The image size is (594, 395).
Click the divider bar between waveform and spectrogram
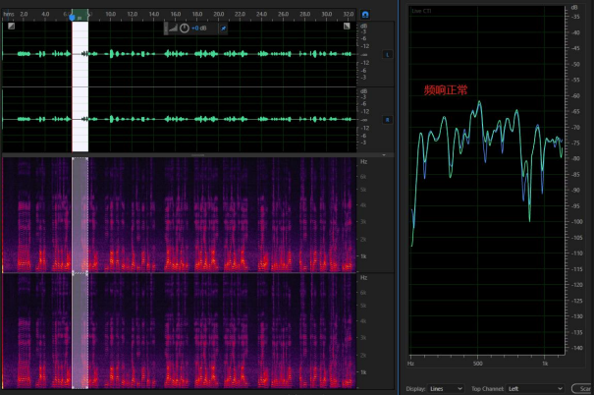tap(197, 155)
